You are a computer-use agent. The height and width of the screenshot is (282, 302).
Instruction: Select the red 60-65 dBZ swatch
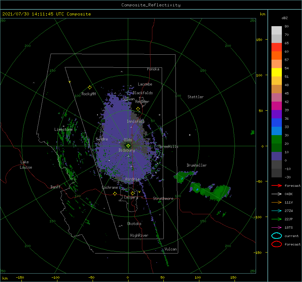click(276, 47)
